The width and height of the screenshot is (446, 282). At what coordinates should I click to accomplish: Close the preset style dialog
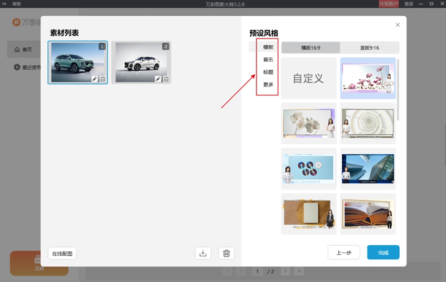(397, 25)
